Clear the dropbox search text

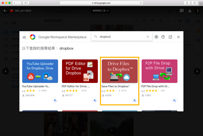click(148, 37)
